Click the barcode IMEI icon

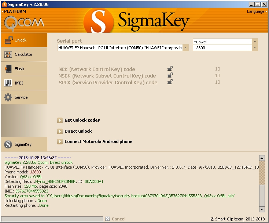coord(8,83)
